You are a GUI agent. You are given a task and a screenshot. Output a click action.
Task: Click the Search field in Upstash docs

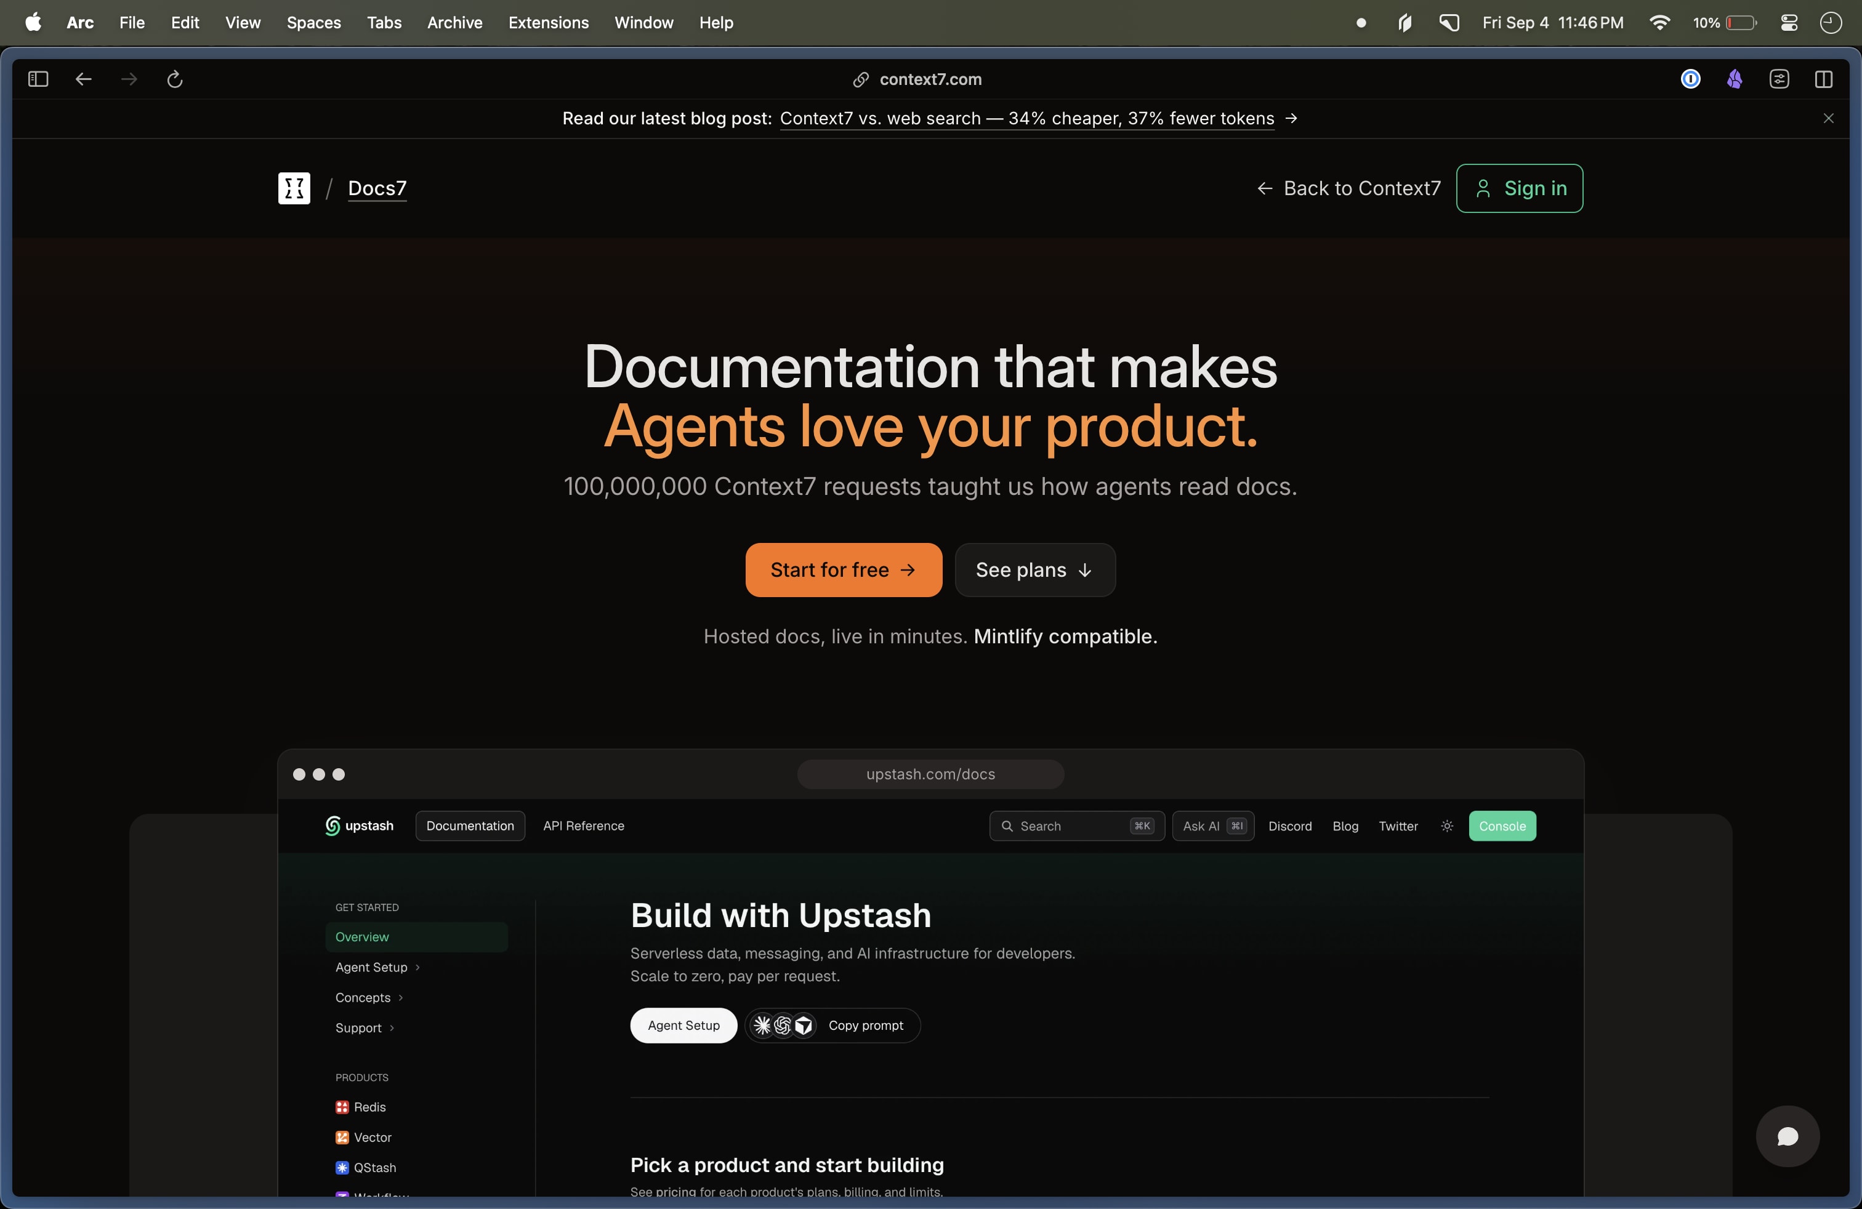pyautogui.click(x=1078, y=826)
